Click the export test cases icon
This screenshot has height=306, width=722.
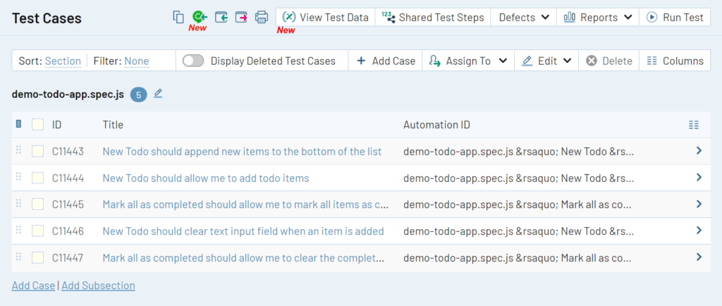pos(241,17)
